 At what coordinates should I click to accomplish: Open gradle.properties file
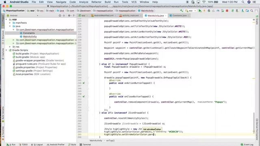(35, 67)
